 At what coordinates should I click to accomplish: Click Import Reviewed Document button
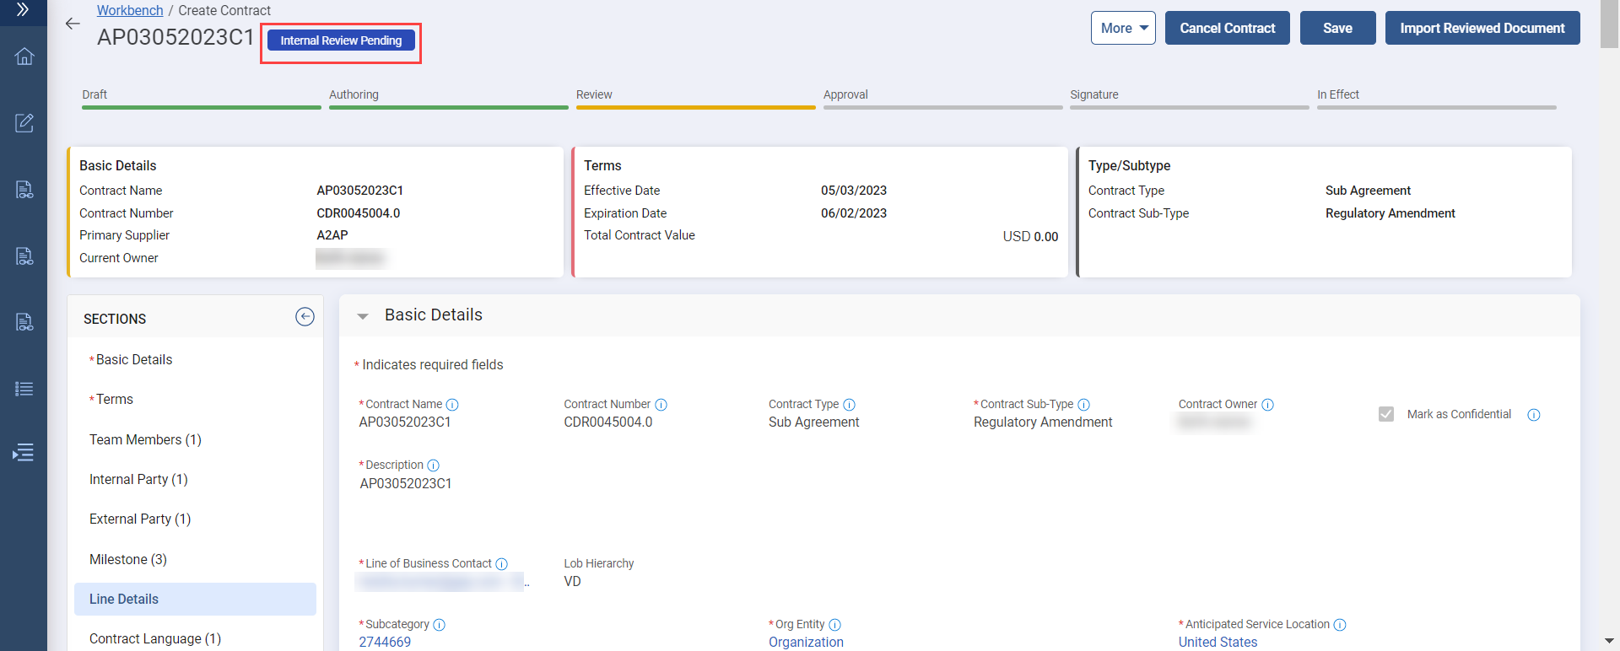(1482, 28)
